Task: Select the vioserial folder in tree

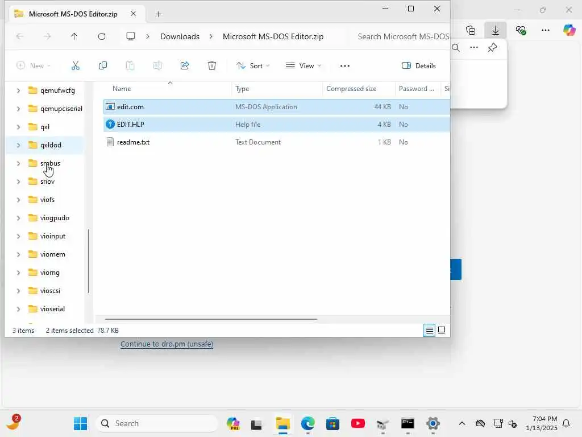Action: click(52, 309)
